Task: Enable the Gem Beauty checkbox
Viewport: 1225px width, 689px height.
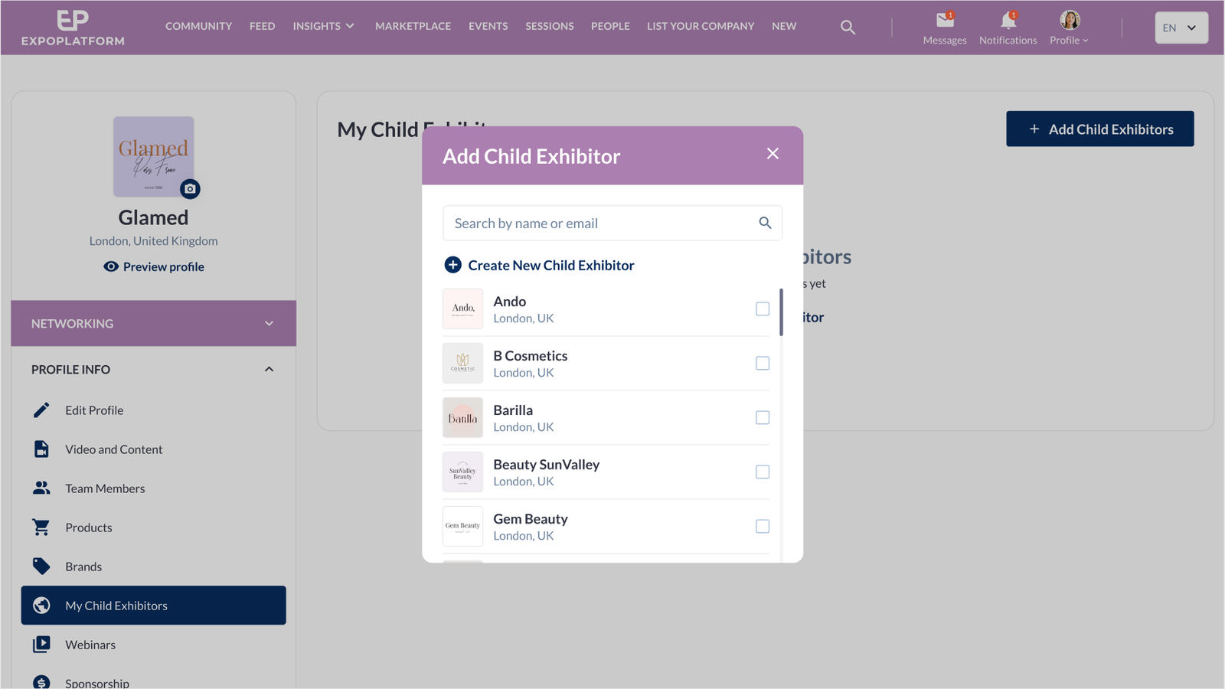Action: pos(763,526)
